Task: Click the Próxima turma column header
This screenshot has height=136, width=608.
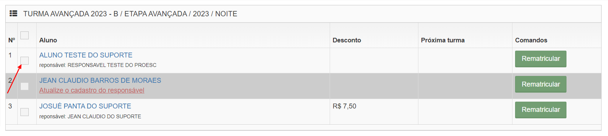Action: 443,40
